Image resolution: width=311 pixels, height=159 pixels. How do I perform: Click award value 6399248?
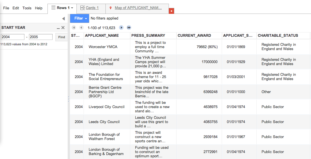210,92
